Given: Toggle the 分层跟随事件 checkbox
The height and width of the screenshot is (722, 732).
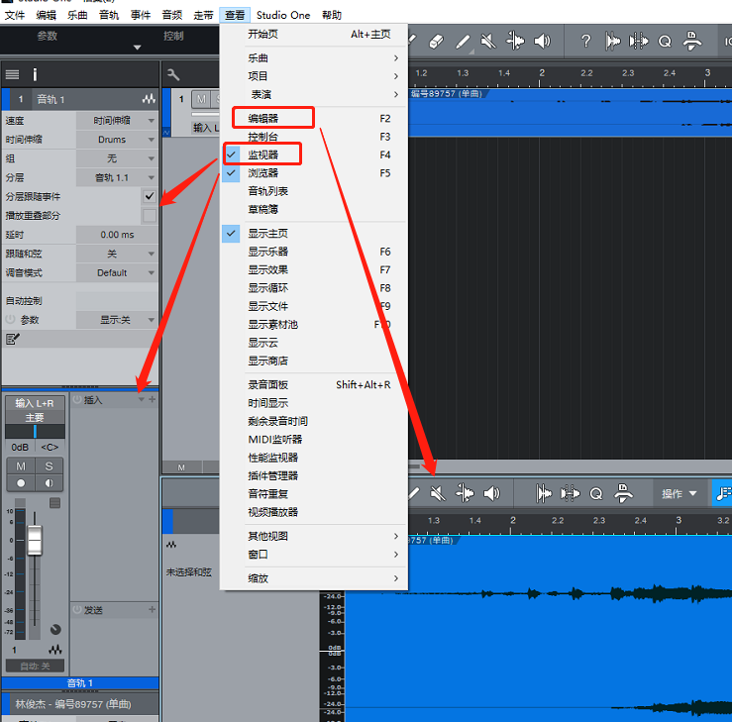Looking at the screenshot, I should tap(150, 196).
